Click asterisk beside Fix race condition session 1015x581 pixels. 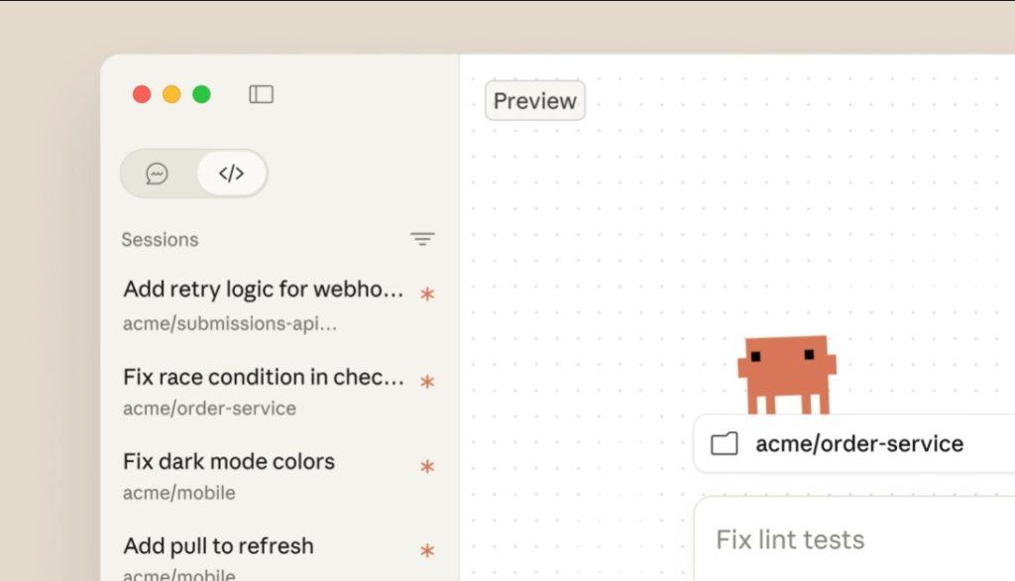pyautogui.click(x=427, y=382)
